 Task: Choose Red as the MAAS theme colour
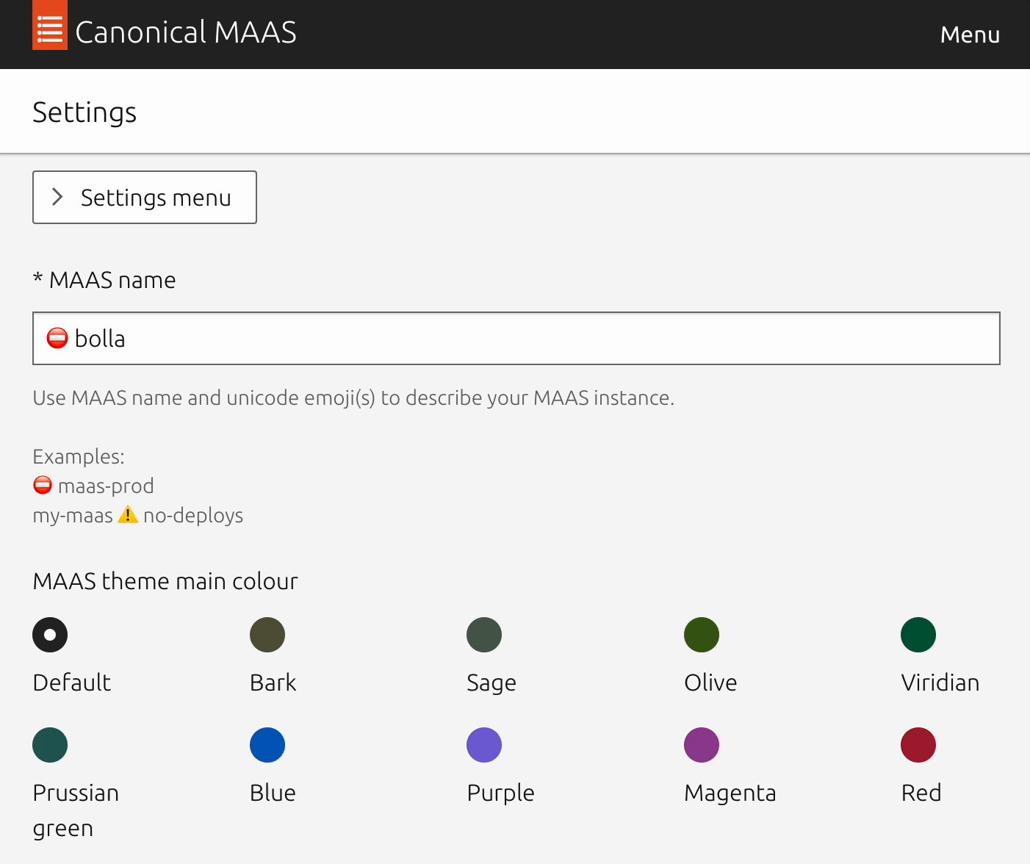pyautogui.click(x=918, y=744)
